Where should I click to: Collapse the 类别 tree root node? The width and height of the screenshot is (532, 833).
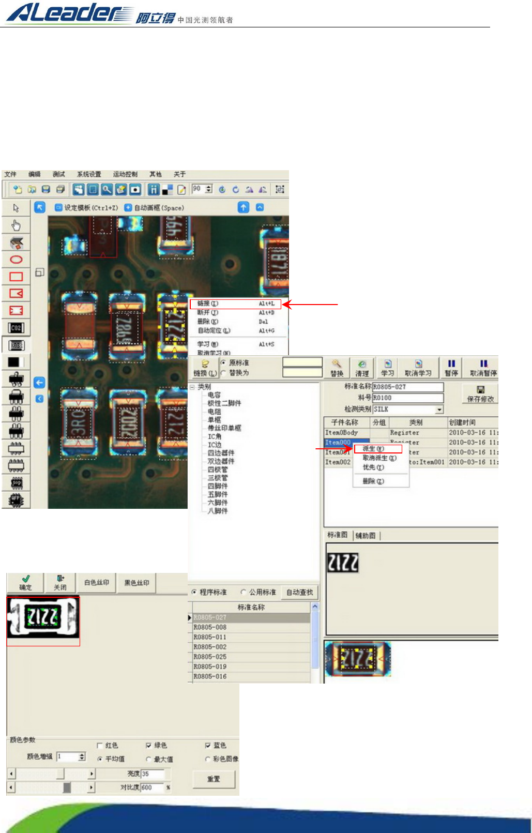[x=192, y=387]
